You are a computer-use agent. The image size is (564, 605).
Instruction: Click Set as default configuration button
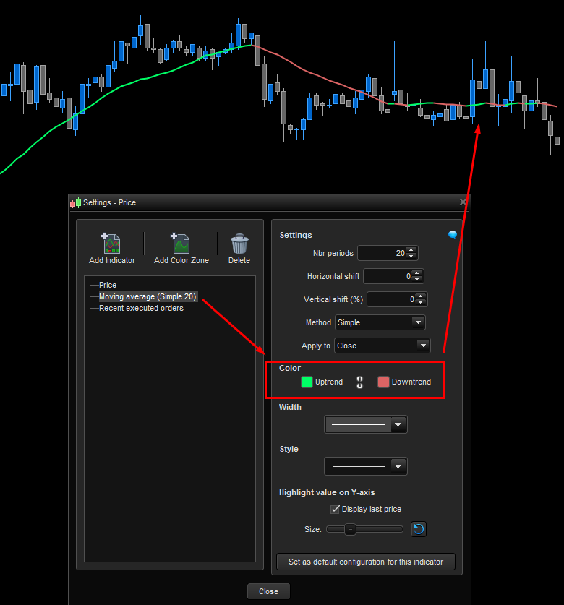366,562
